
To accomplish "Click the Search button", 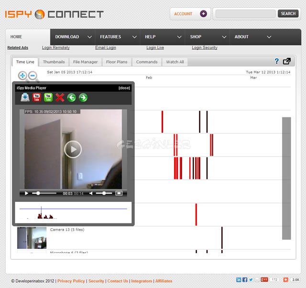I will point(288,13).
